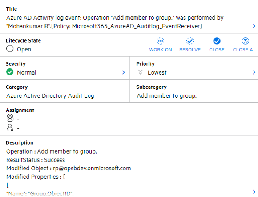This screenshot has height=197, width=258.
Task: Open the Priority chevron
Action: pos(254,72)
